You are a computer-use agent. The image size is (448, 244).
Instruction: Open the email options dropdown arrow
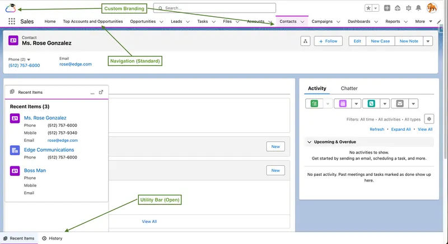click(413, 104)
